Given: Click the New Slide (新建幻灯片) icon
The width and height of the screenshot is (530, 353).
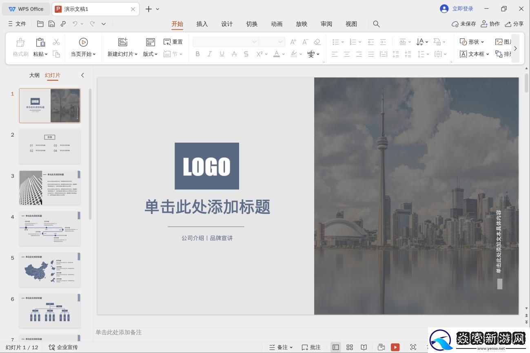Looking at the screenshot, I should (122, 42).
